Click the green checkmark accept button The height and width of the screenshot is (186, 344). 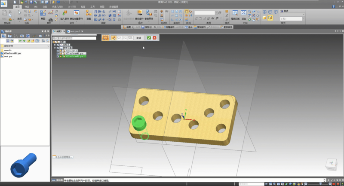(x=149, y=38)
